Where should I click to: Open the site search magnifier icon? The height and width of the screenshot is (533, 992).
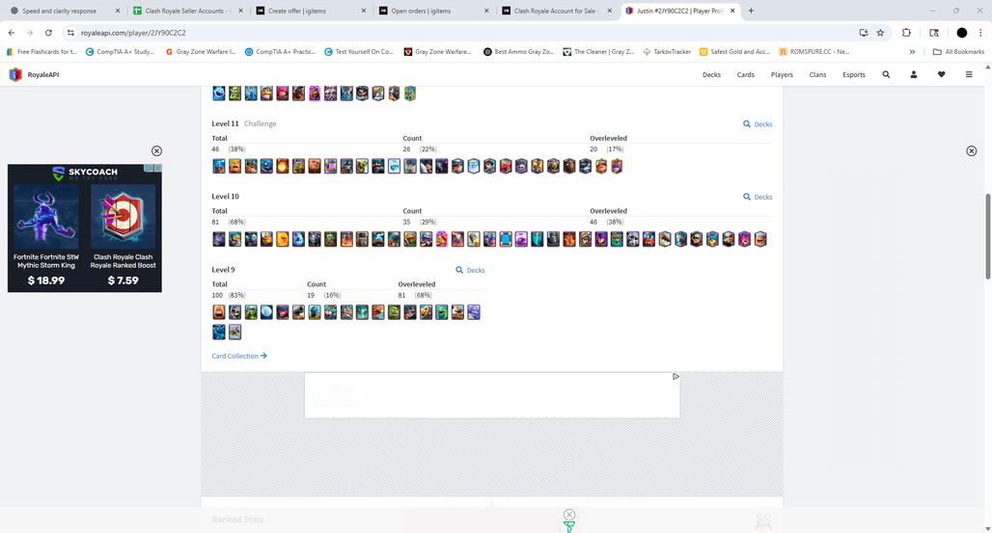tap(886, 74)
